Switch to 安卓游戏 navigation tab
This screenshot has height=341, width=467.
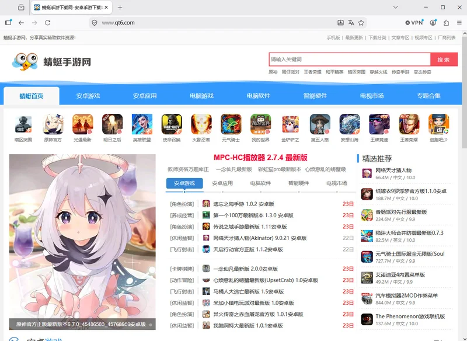pyautogui.click(x=88, y=96)
